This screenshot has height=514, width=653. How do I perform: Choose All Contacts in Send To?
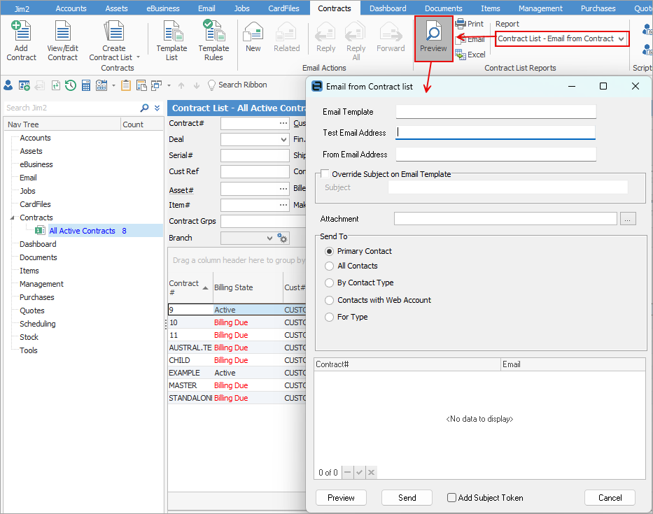coord(330,266)
